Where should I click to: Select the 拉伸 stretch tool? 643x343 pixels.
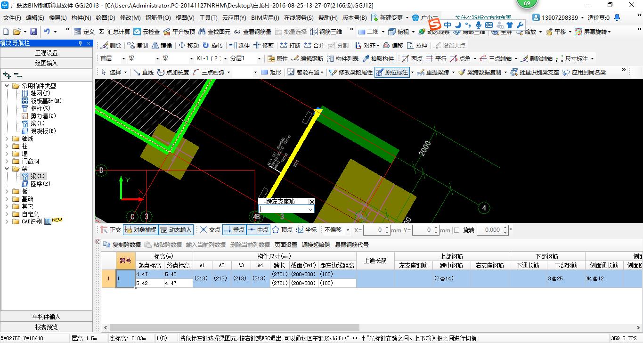[417, 46]
